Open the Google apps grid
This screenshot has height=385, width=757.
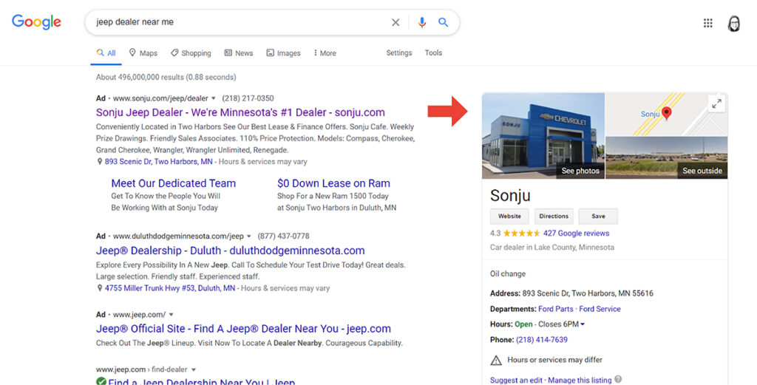pos(707,23)
